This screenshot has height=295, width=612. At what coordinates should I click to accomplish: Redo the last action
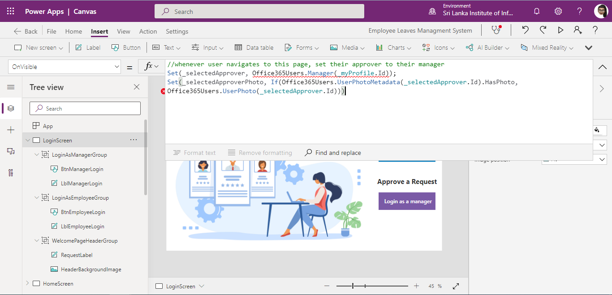543,30
